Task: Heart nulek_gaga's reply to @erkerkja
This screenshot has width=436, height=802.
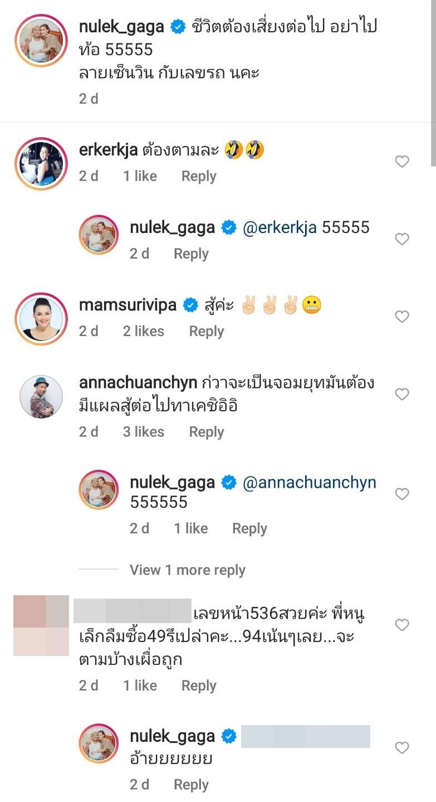Action: click(x=401, y=239)
